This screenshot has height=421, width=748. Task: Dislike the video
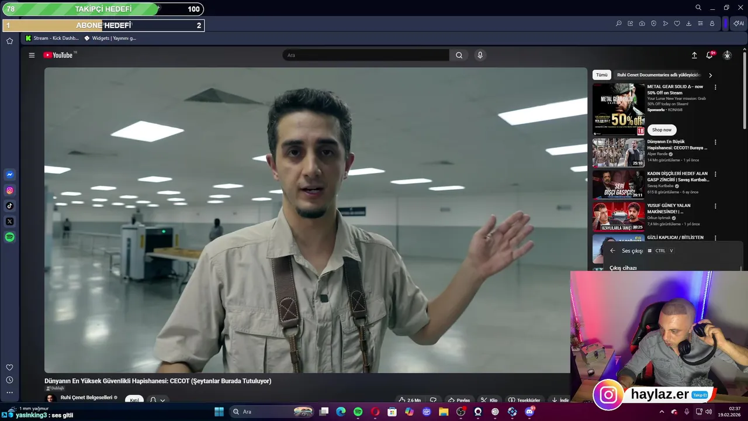pos(433,400)
